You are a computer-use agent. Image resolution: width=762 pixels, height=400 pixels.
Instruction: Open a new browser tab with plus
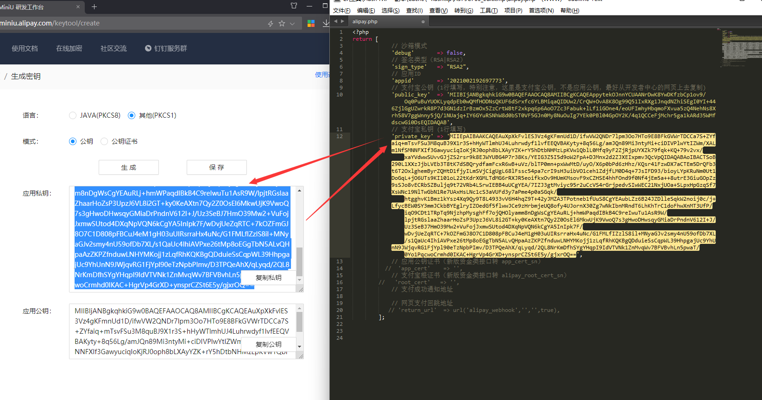pyautogui.click(x=94, y=6)
